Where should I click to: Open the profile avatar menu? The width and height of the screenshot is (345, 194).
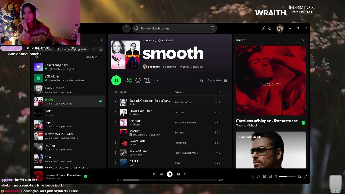280,28
